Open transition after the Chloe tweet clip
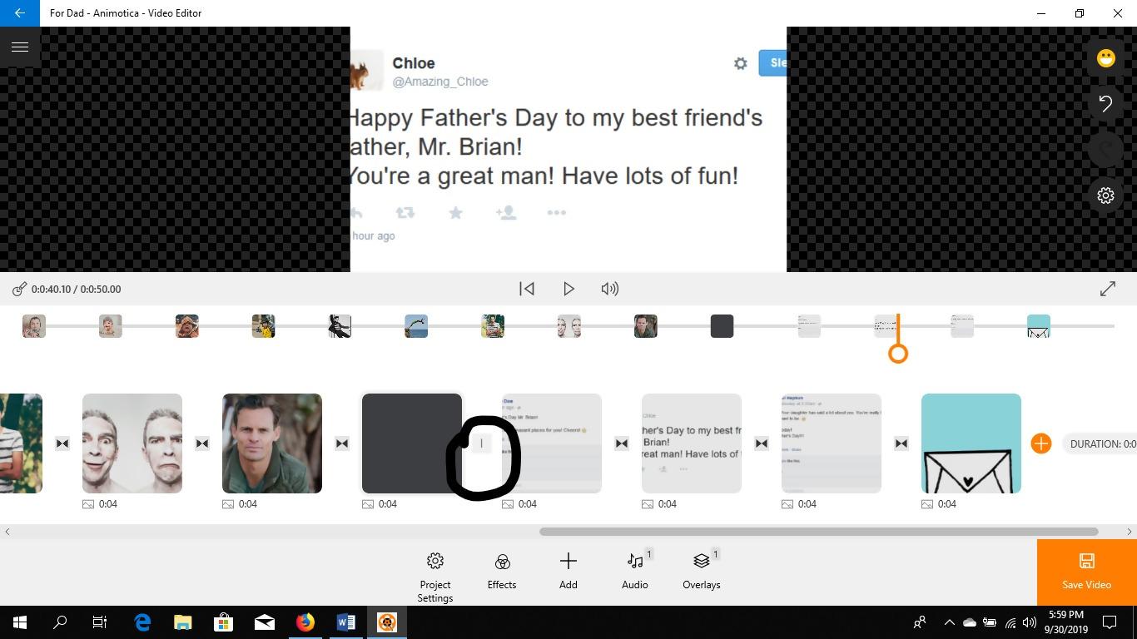This screenshot has width=1137, height=639. click(x=762, y=443)
